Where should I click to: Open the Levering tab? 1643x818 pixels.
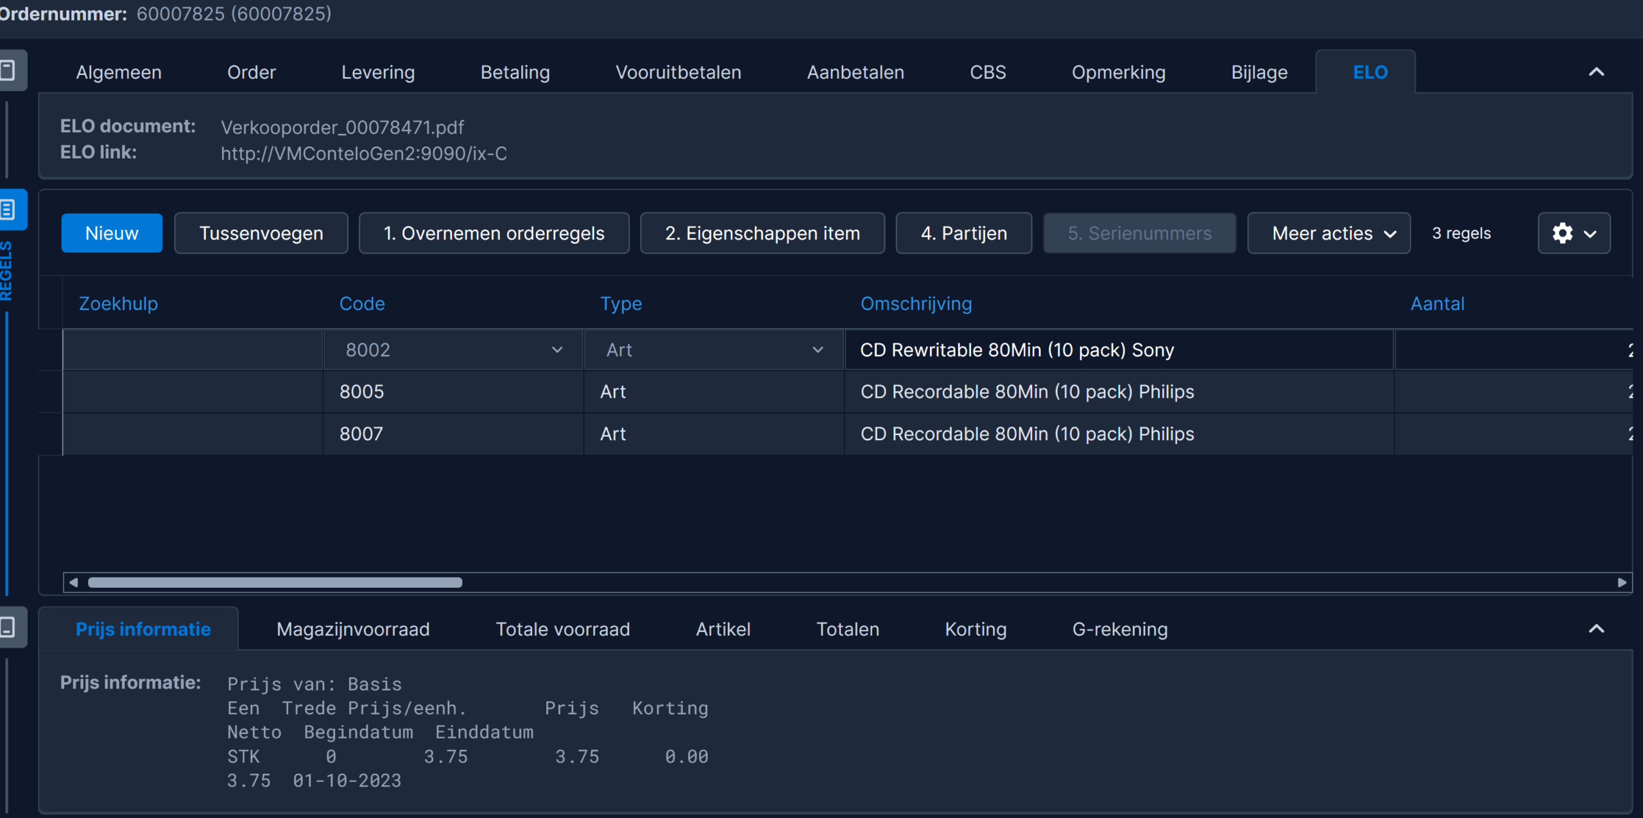[x=378, y=72]
